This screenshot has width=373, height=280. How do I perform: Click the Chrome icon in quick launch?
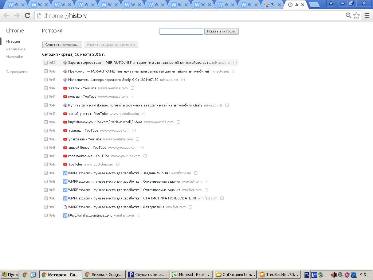pyautogui.click(x=25, y=275)
